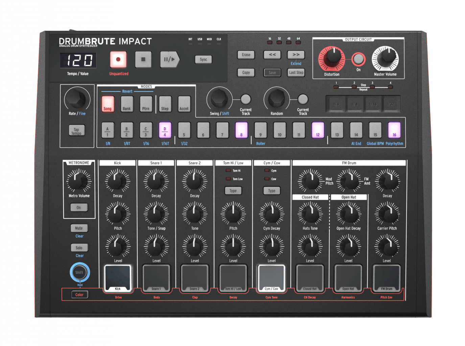The width and height of the screenshot is (465, 346).
Task: Click the >> Extend page button
Action: 296,55
